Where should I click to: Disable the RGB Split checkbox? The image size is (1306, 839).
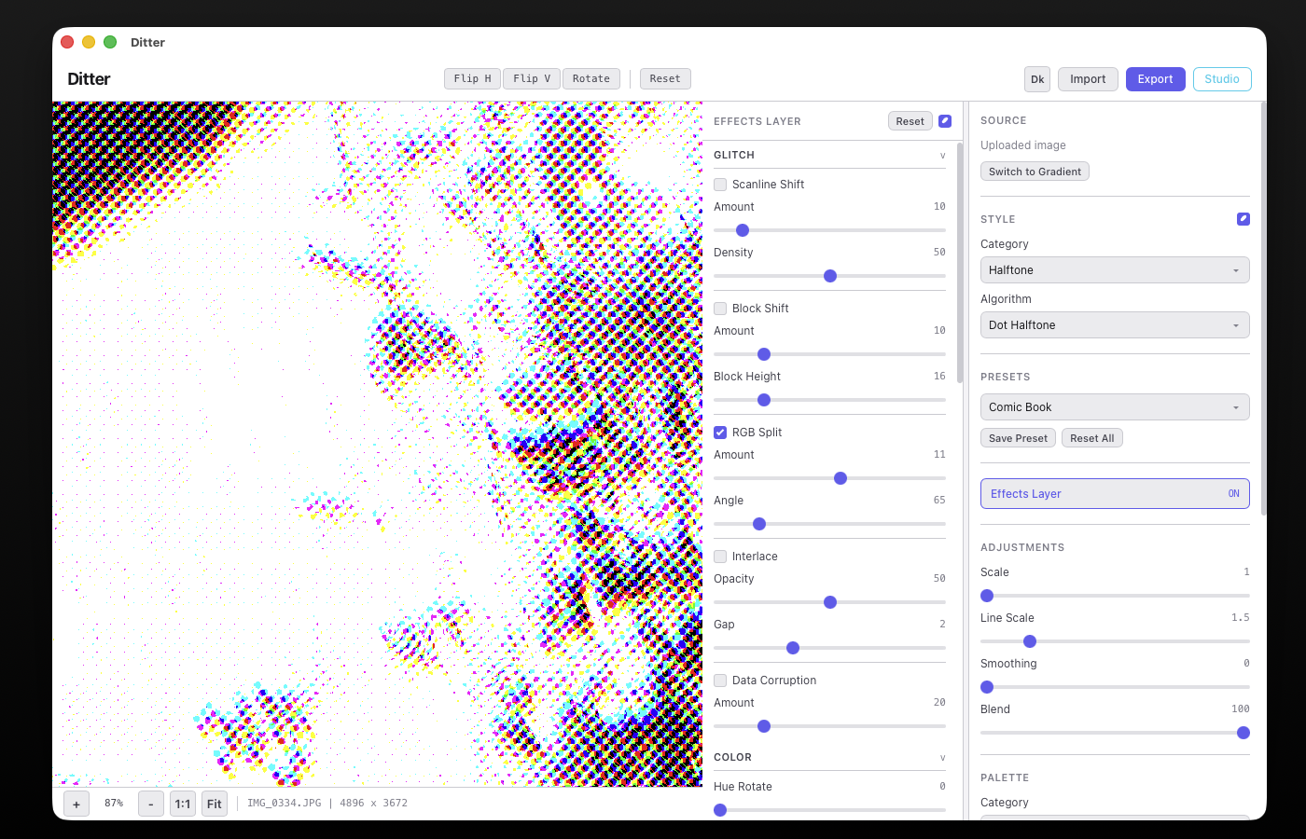pos(720,433)
